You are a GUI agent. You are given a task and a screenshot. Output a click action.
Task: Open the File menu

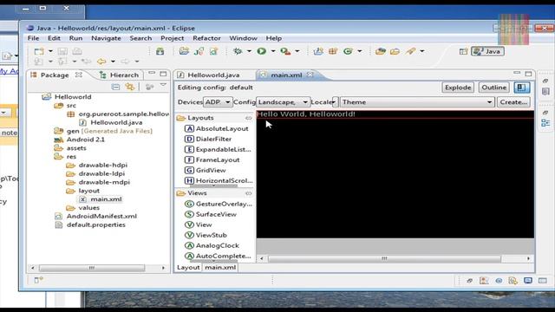(33, 38)
